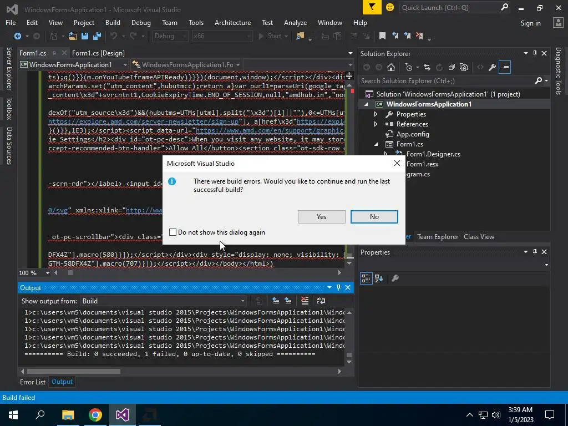Click Sync with Active Document icon
568x426 pixels.
point(427,67)
